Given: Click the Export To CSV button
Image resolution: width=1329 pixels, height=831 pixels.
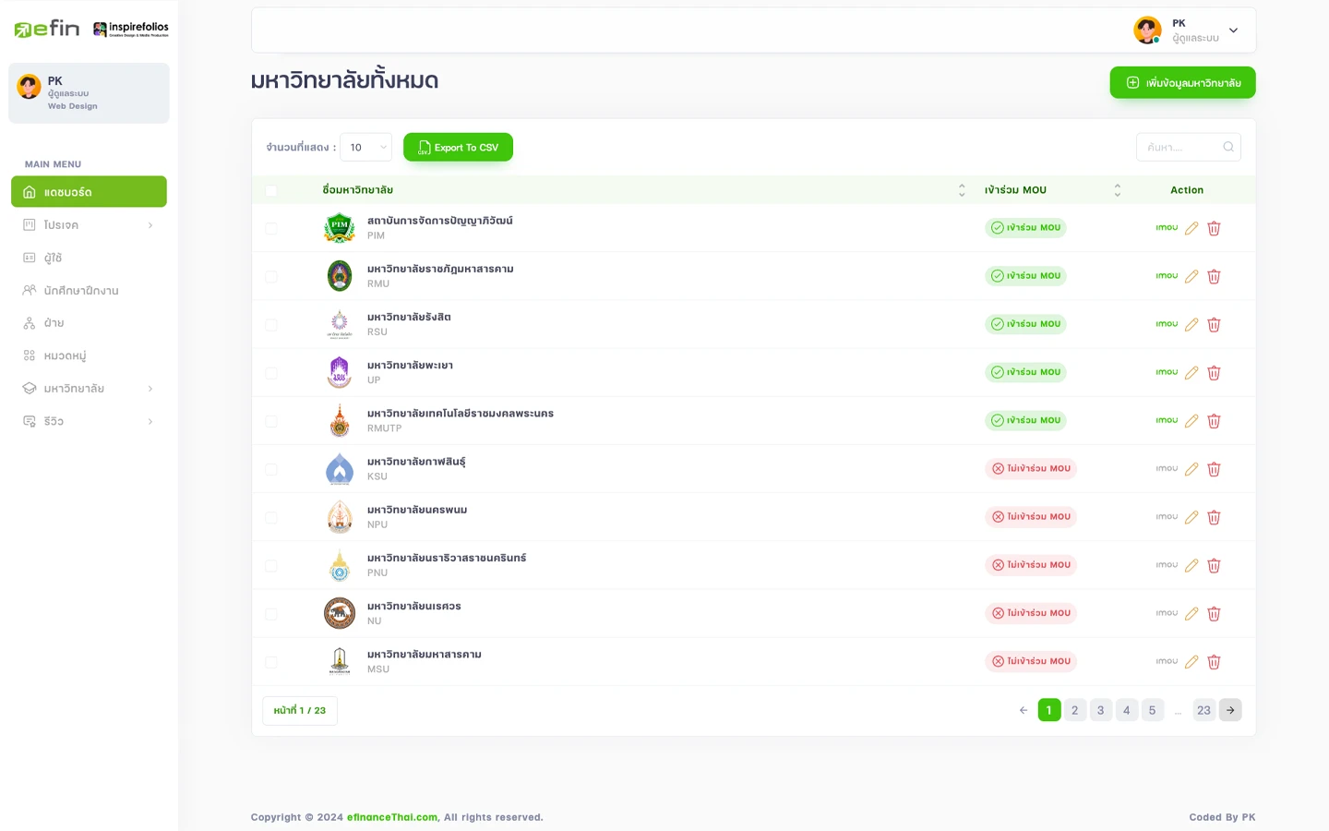Looking at the screenshot, I should click(x=458, y=147).
